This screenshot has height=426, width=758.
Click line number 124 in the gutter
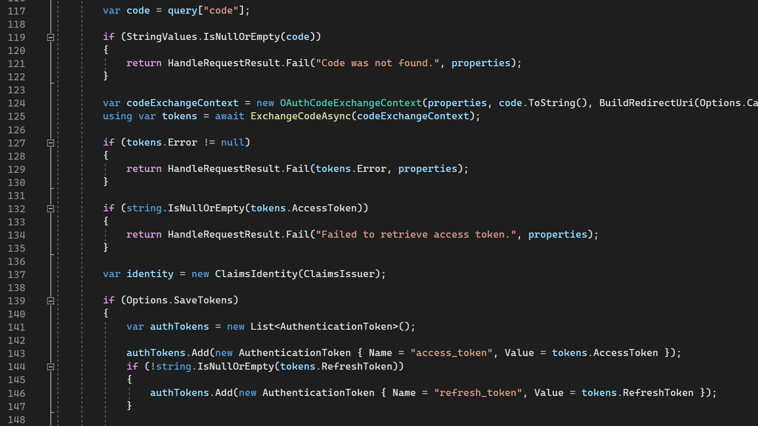[16, 103]
